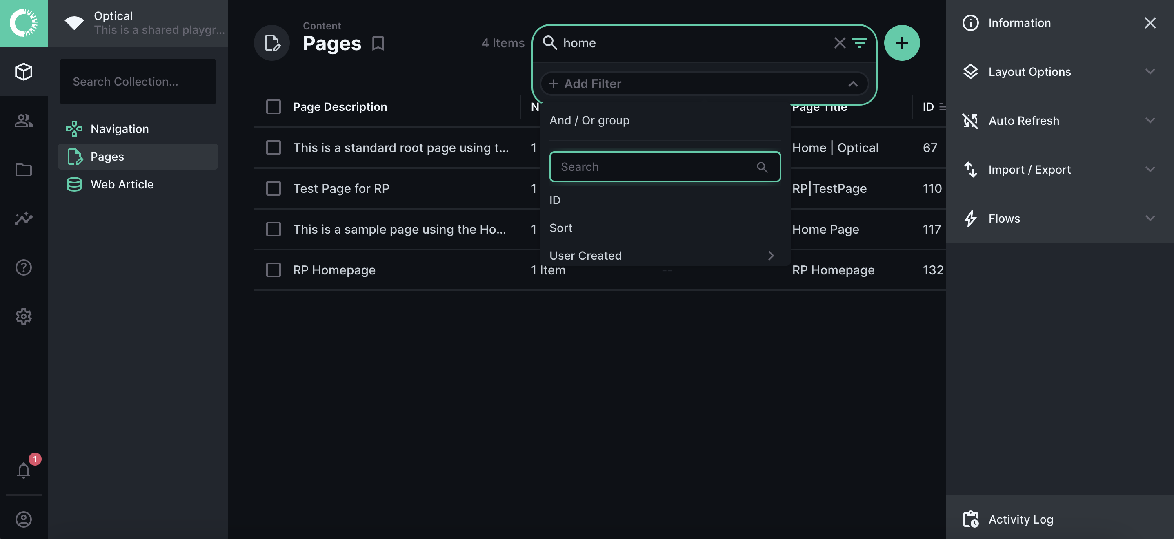Check the Test Page for RP row
This screenshot has width=1174, height=539.
click(273, 188)
